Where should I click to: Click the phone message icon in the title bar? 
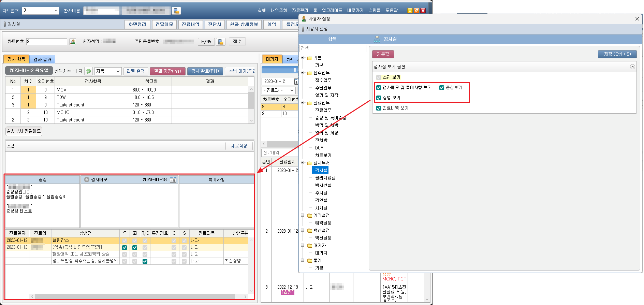pos(176,11)
